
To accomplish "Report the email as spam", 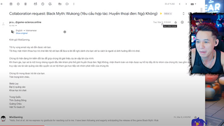I will coord(18,4).
